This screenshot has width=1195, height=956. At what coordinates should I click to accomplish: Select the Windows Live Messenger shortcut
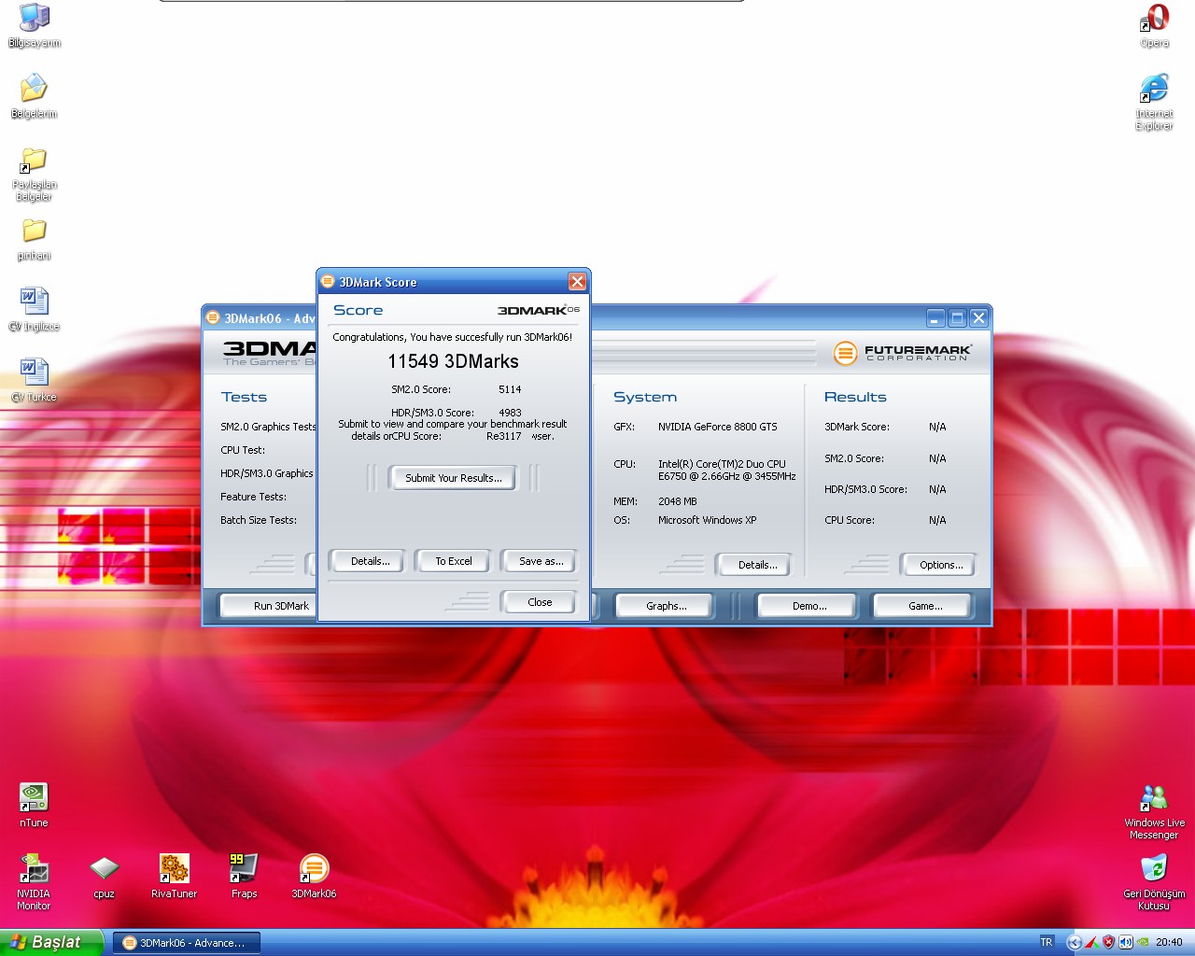[1154, 812]
